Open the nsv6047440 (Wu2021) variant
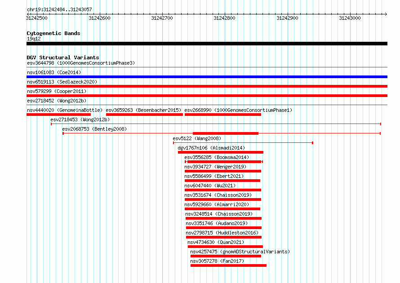This screenshot has width=400, height=283. [210, 186]
